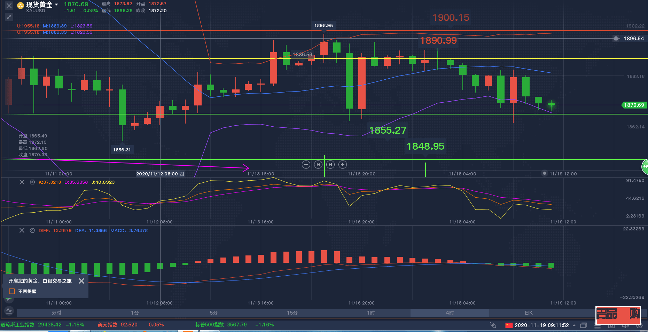This screenshot has height=332, width=648.
Task: Dismiss the gold and silver trading tip popup
Action: 81,281
